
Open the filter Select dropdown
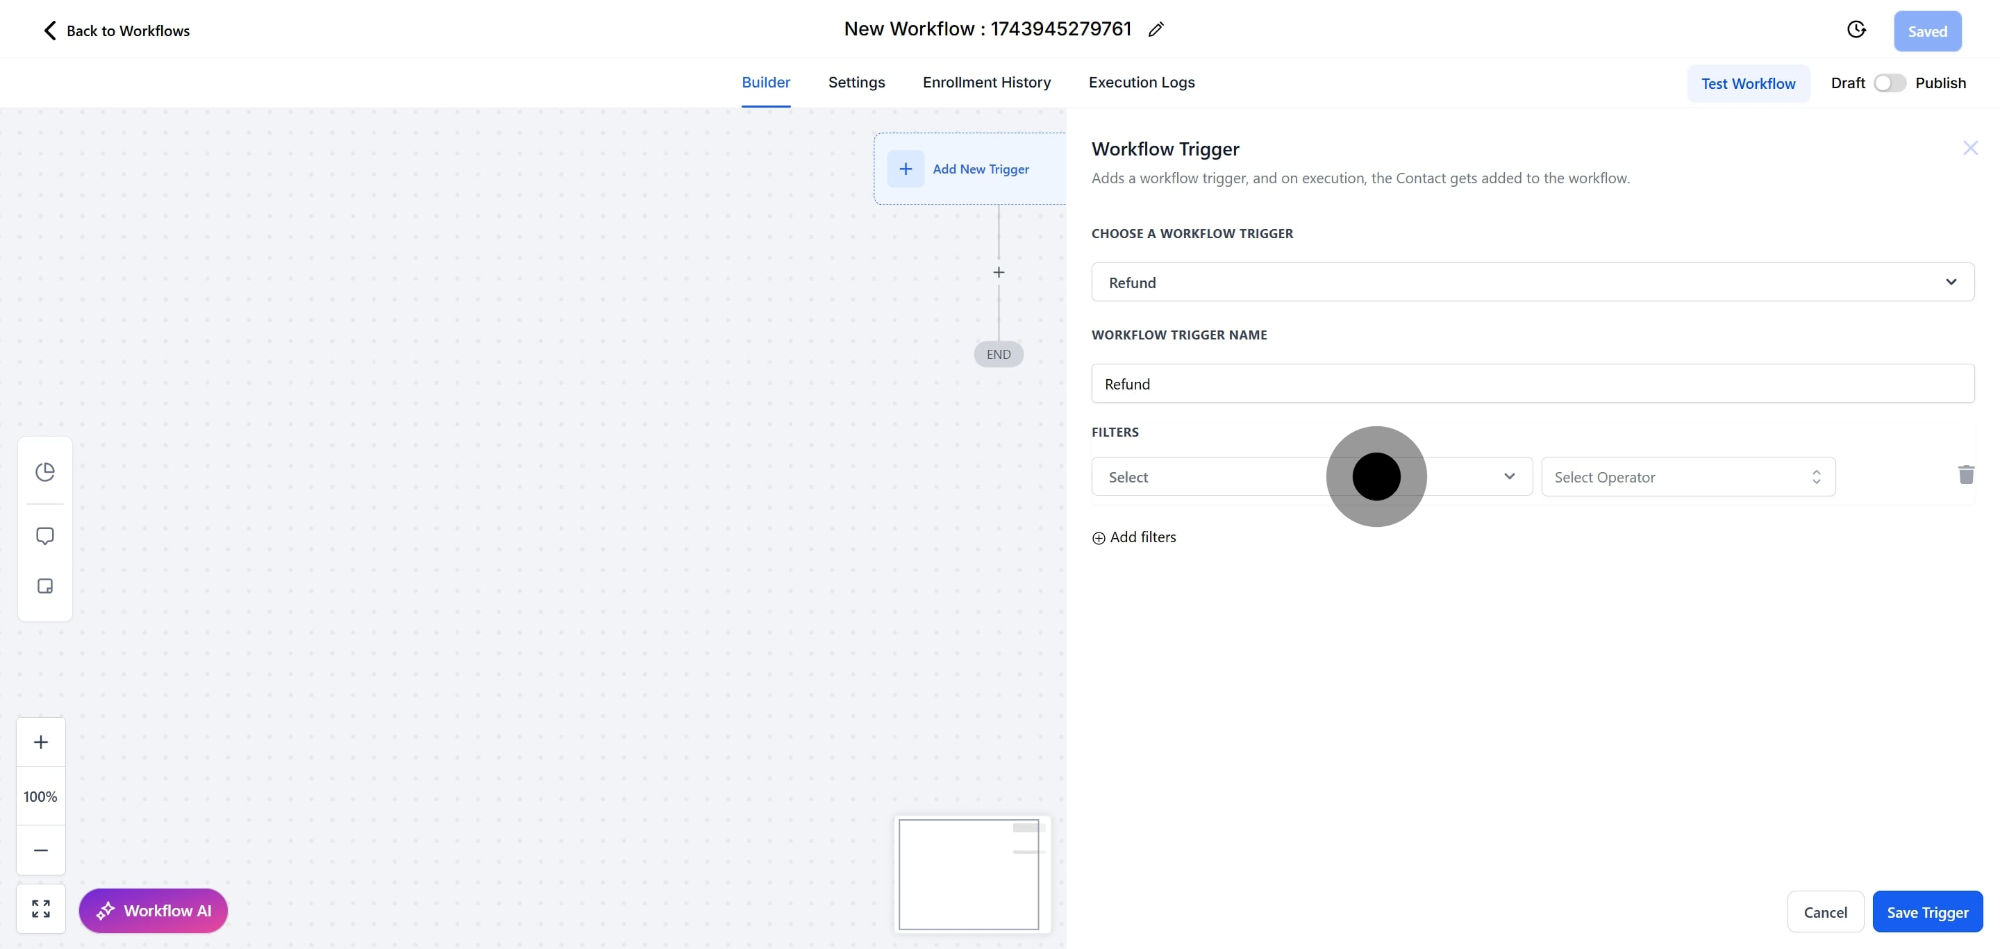coord(1211,476)
